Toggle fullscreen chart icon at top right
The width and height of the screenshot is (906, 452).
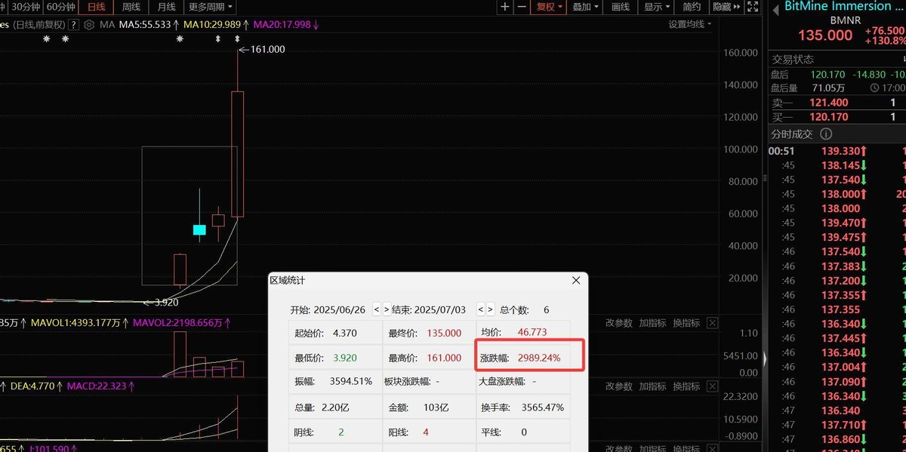point(752,7)
